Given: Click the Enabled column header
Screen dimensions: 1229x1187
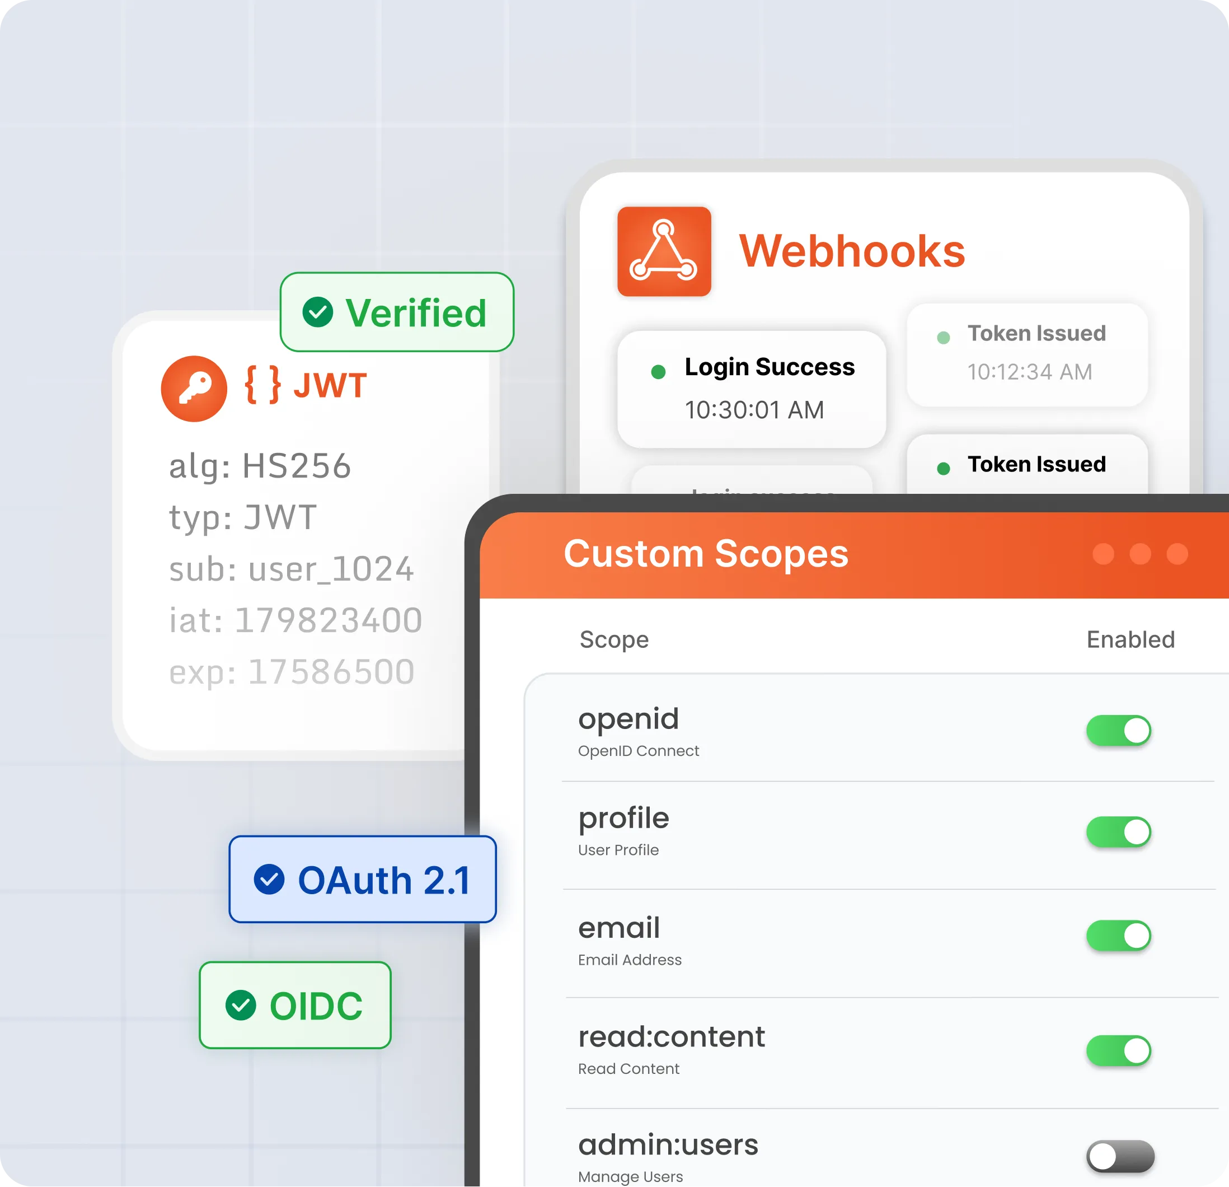Looking at the screenshot, I should click(1131, 639).
